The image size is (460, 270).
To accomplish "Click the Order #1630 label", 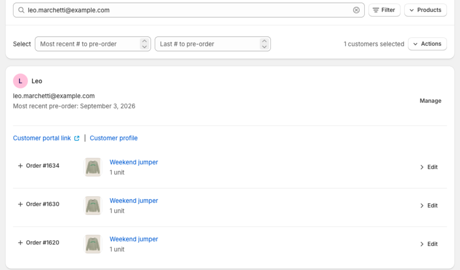I will click(x=43, y=204).
